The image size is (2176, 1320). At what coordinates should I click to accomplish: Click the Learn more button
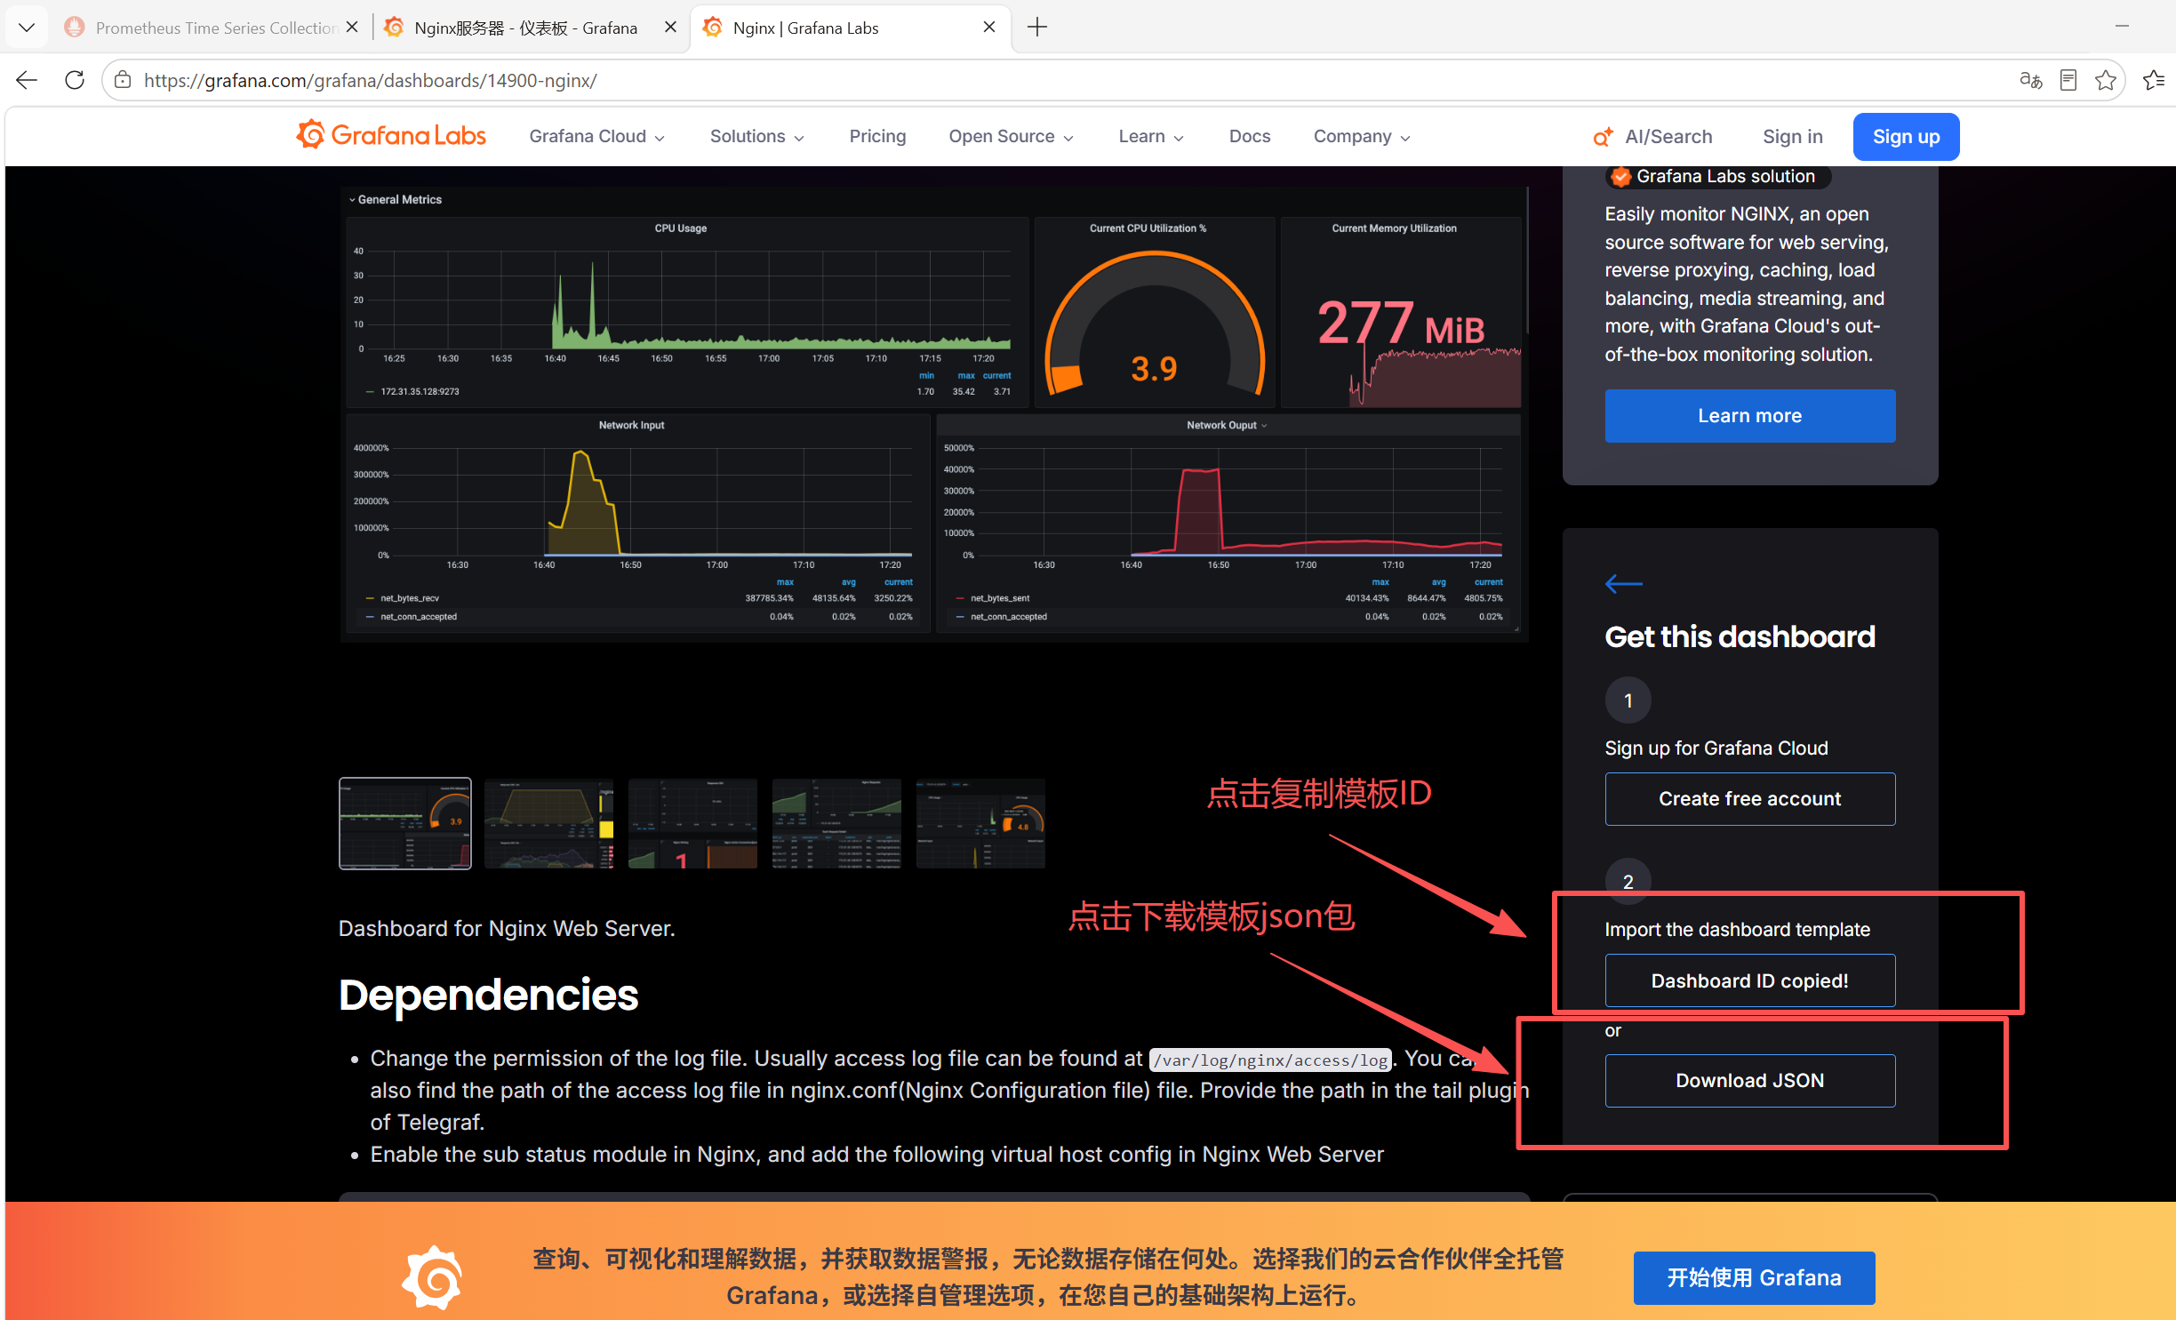[x=1749, y=416]
